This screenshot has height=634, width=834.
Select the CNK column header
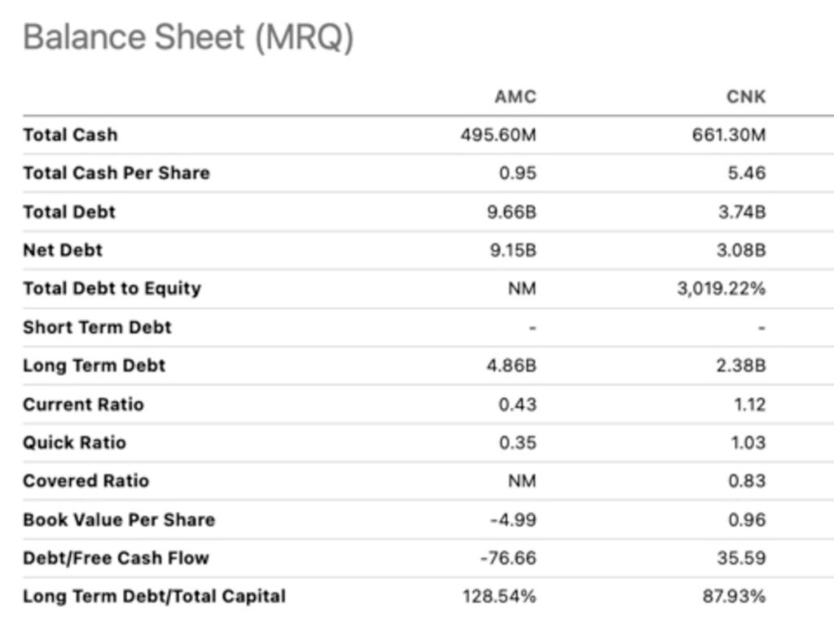click(746, 97)
